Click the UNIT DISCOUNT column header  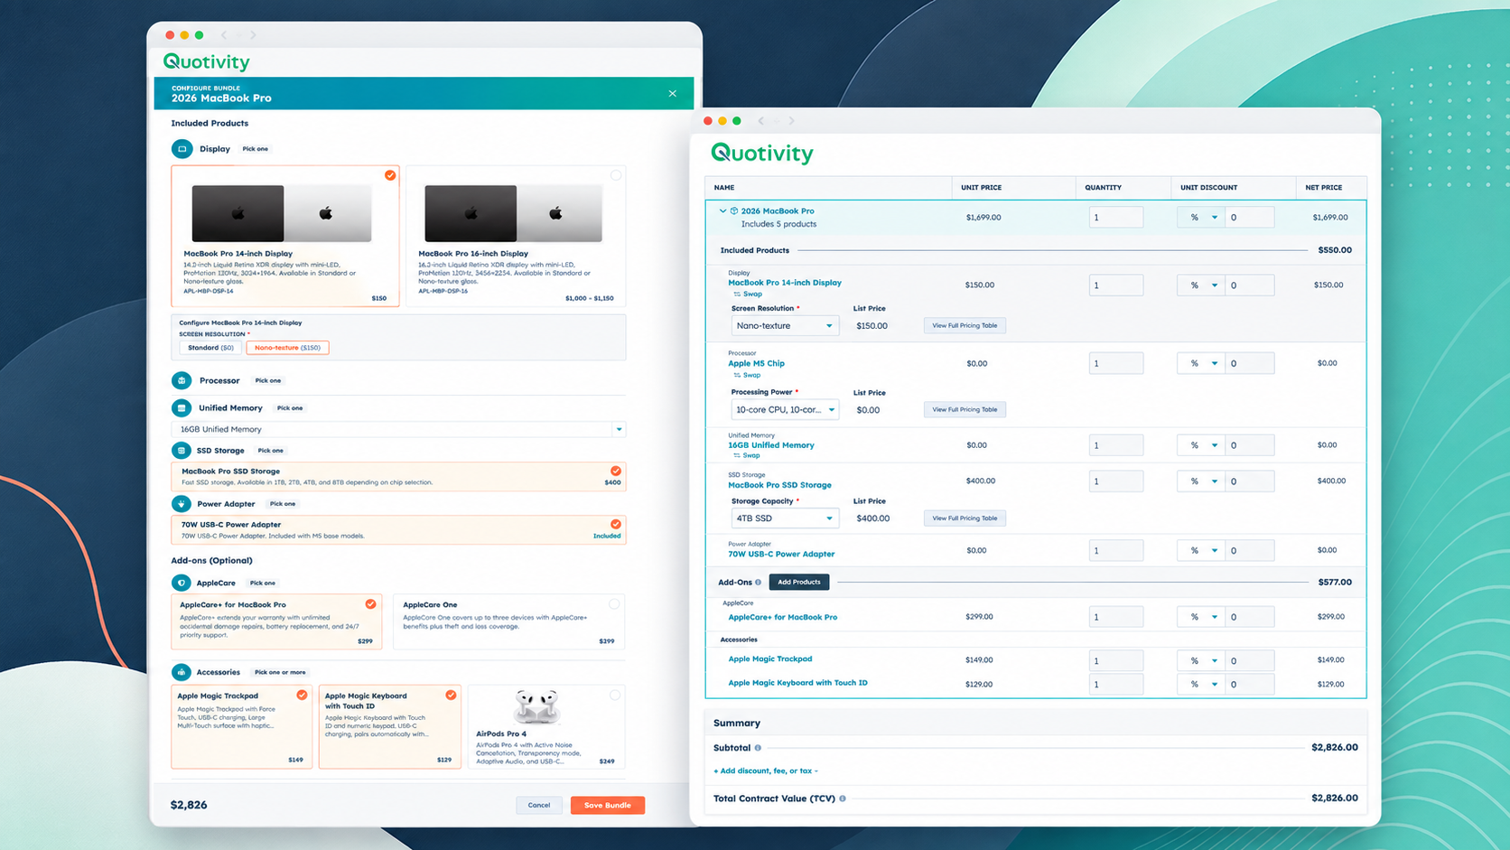pos(1208,188)
